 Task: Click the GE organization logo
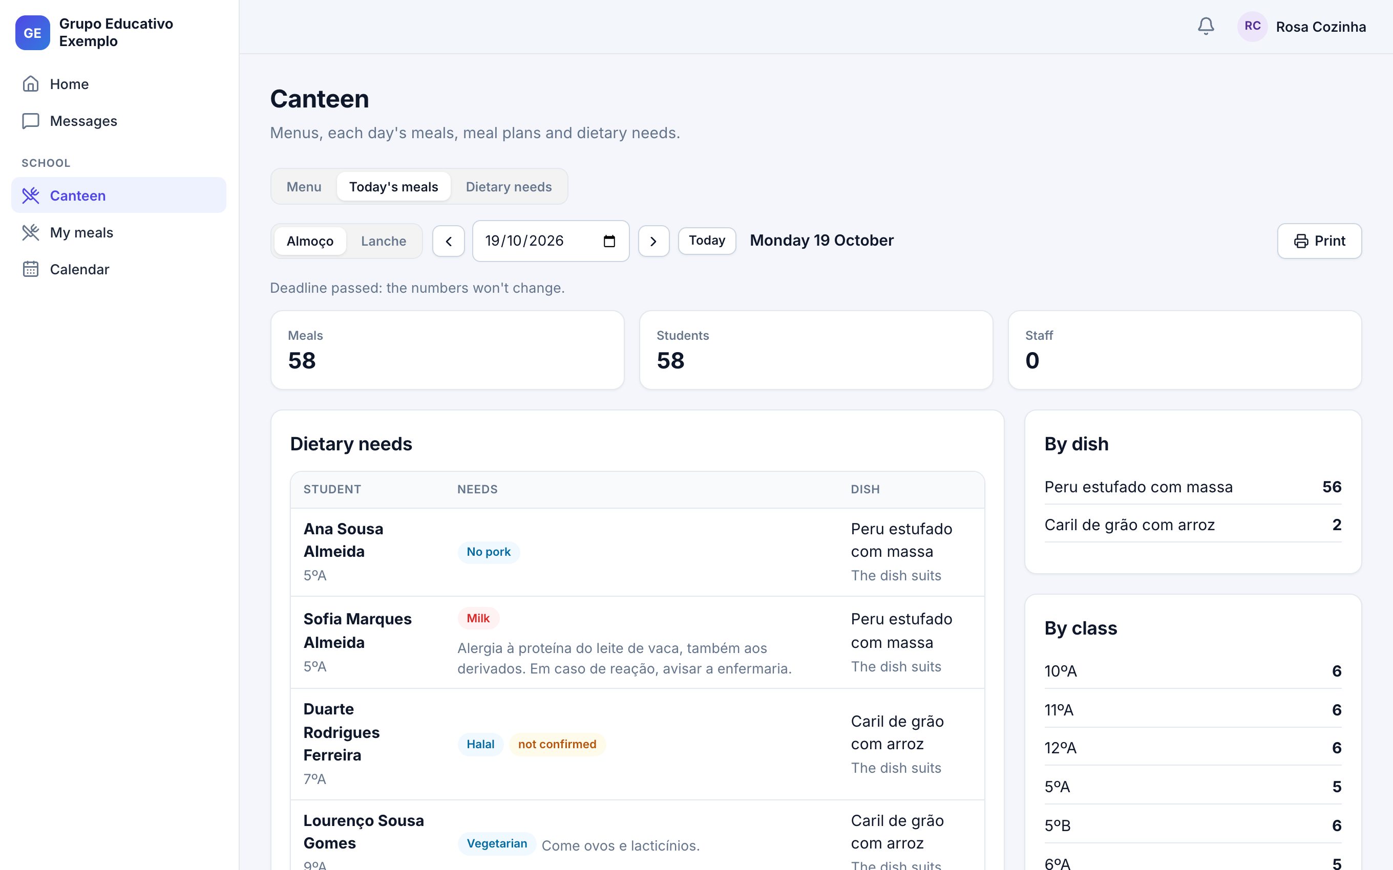coord(32,33)
